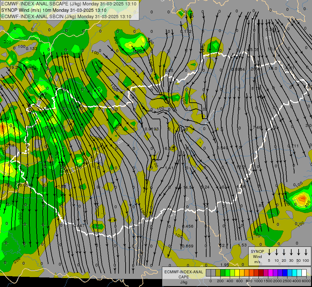Click the 0.133 value on the map

(x=32, y=48)
